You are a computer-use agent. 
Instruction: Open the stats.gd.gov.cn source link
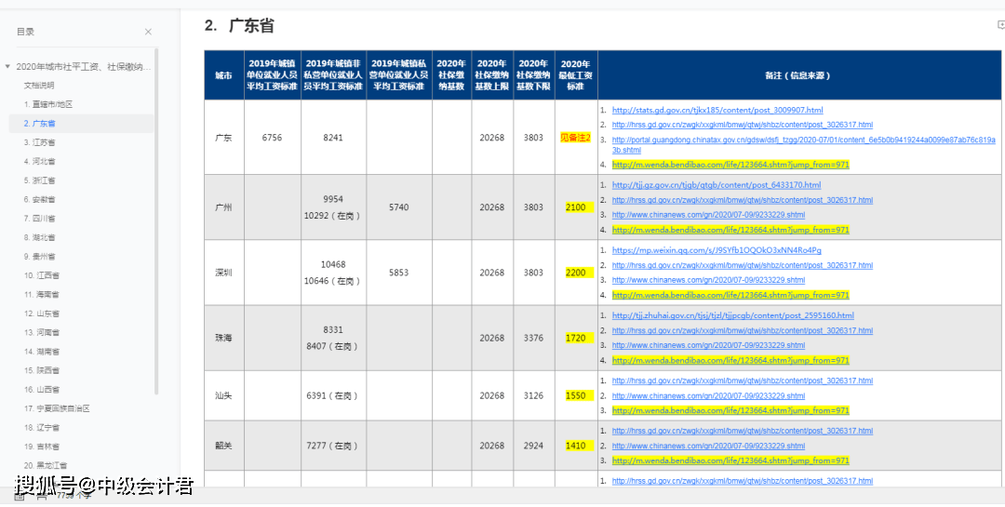click(717, 110)
